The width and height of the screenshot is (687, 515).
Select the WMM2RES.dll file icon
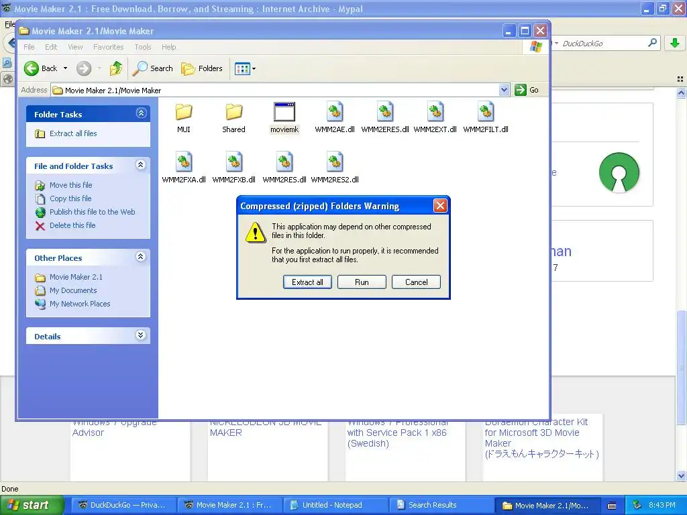click(284, 162)
